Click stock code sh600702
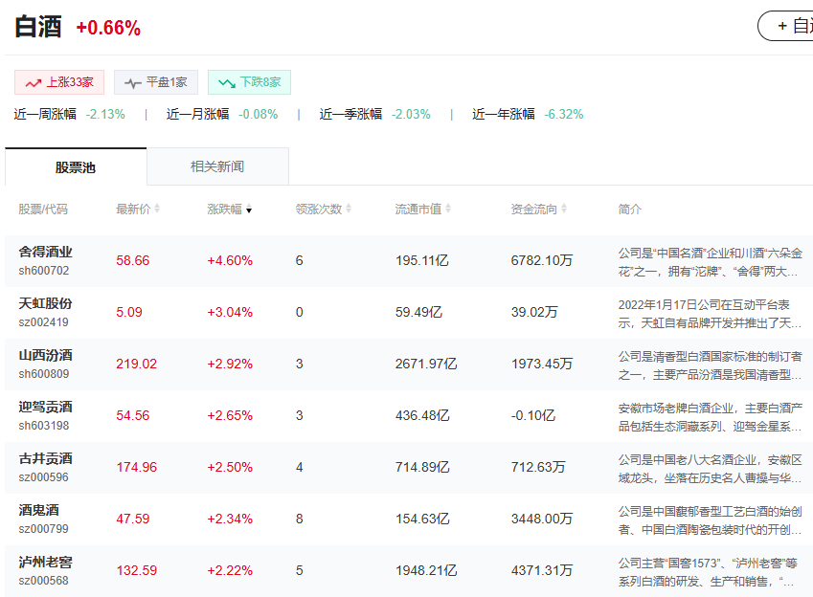Image resolution: width=813 pixels, height=597 pixels. (x=43, y=271)
